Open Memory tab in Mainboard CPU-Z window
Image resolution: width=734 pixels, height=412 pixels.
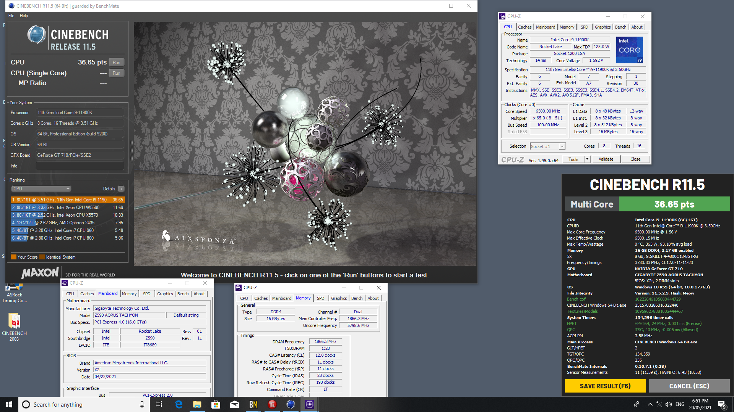129,294
